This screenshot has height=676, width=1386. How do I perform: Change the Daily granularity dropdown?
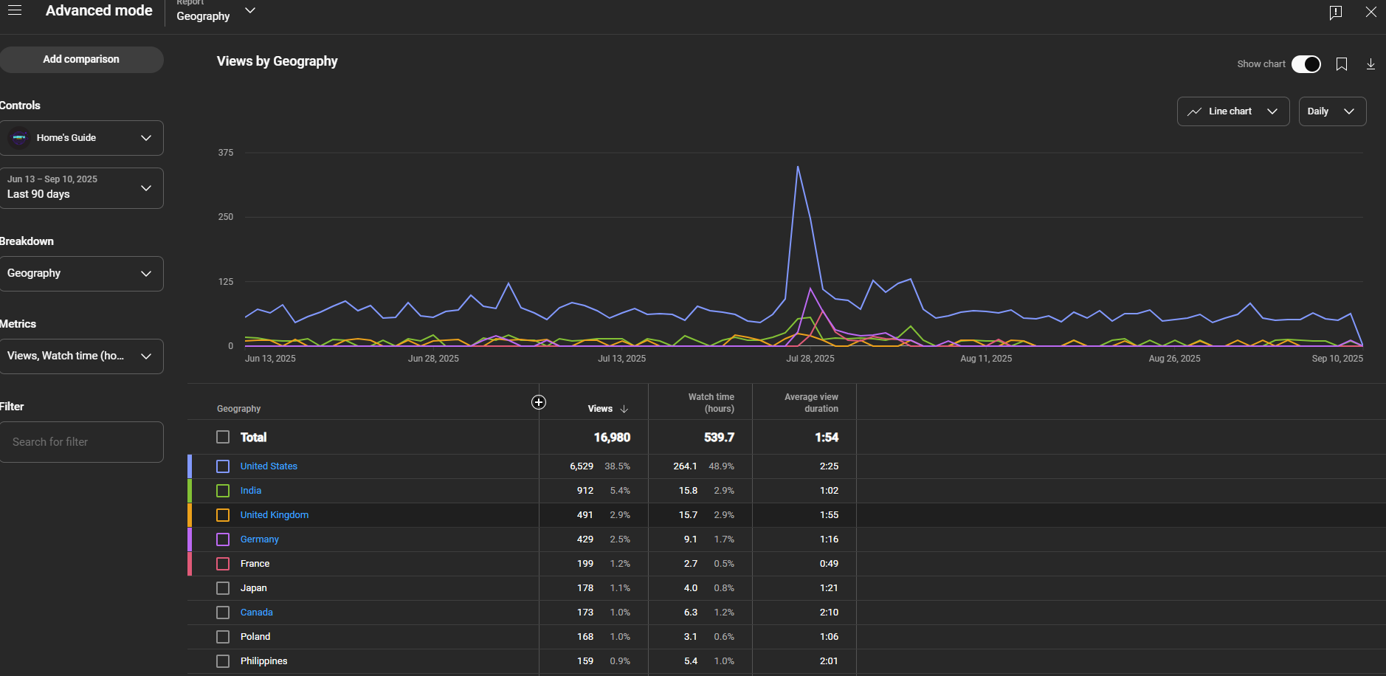pos(1332,111)
